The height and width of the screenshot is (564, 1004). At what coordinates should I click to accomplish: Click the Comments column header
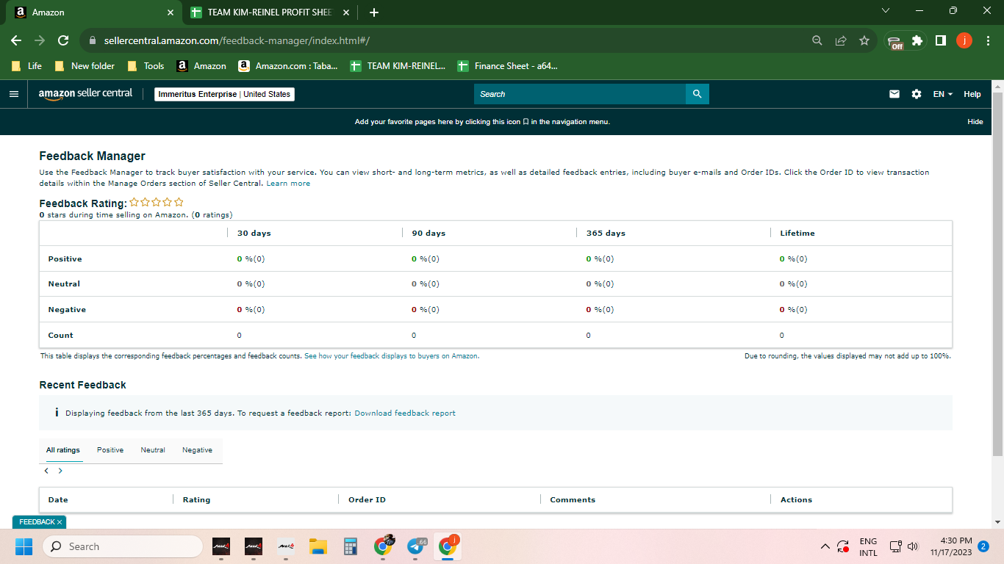coord(573,500)
